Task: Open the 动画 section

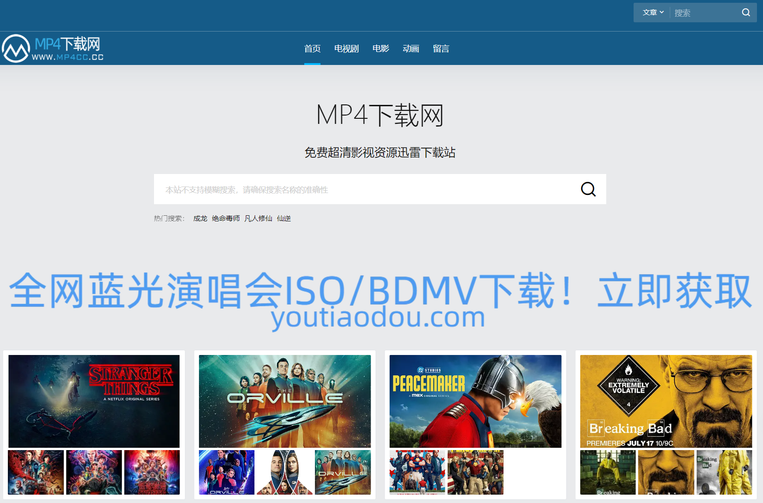Action: click(x=410, y=48)
